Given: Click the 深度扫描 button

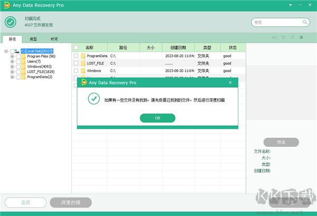Looking at the screenshot, I should tap(71, 202).
